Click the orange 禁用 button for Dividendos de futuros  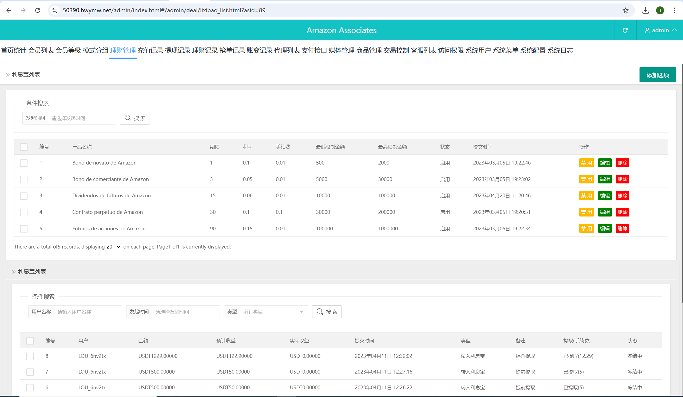[586, 195]
